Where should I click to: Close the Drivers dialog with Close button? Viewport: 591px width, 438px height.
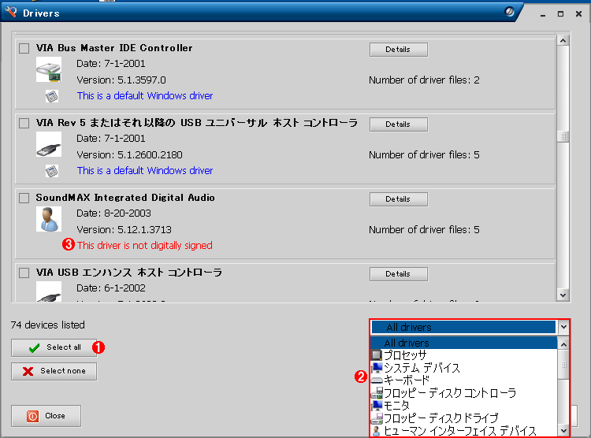(x=46, y=416)
